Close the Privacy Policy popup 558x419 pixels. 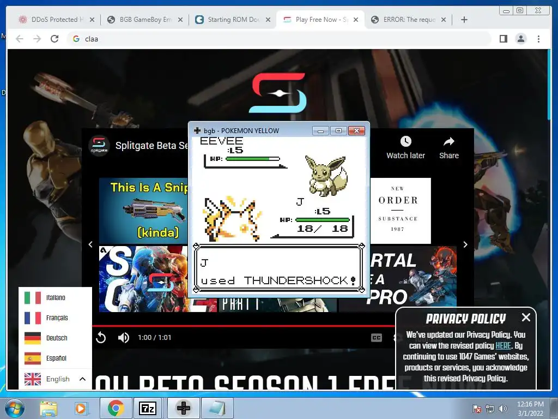(526, 317)
